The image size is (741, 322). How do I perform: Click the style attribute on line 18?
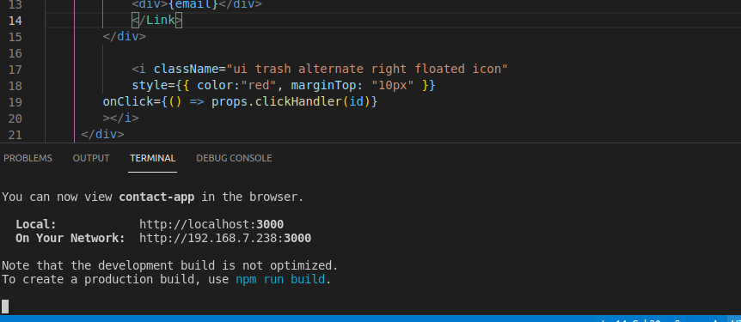(150, 86)
